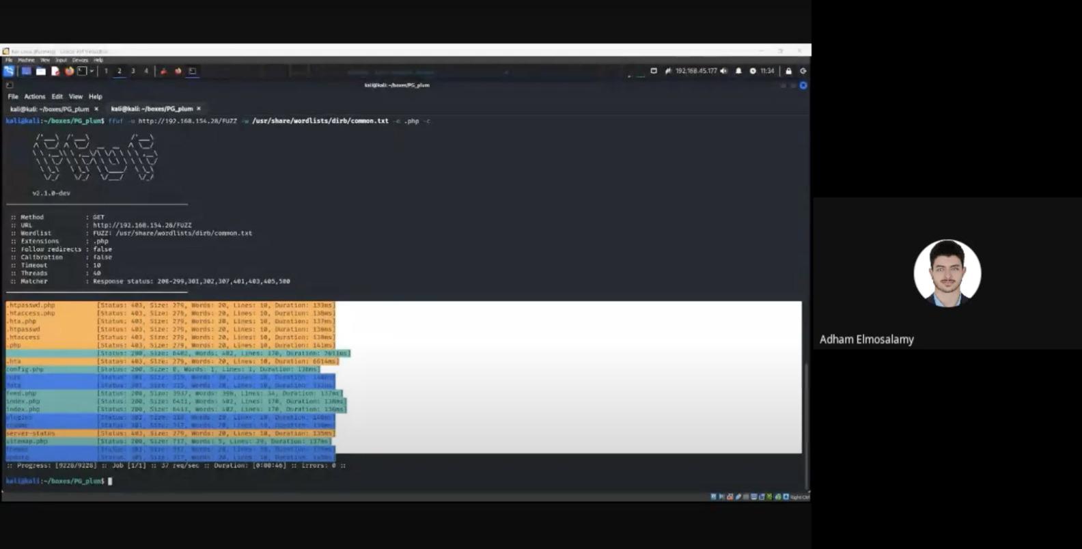Click the text editor launcher icon

55,71
